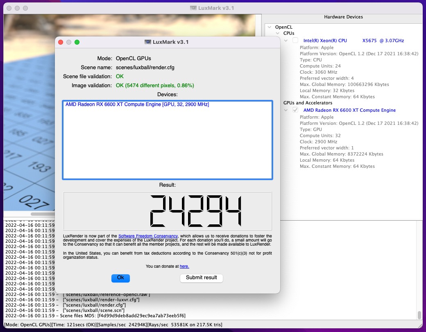Click the Scene name value in the dialog
Viewport: 426px width, 332px height.
[145, 67]
